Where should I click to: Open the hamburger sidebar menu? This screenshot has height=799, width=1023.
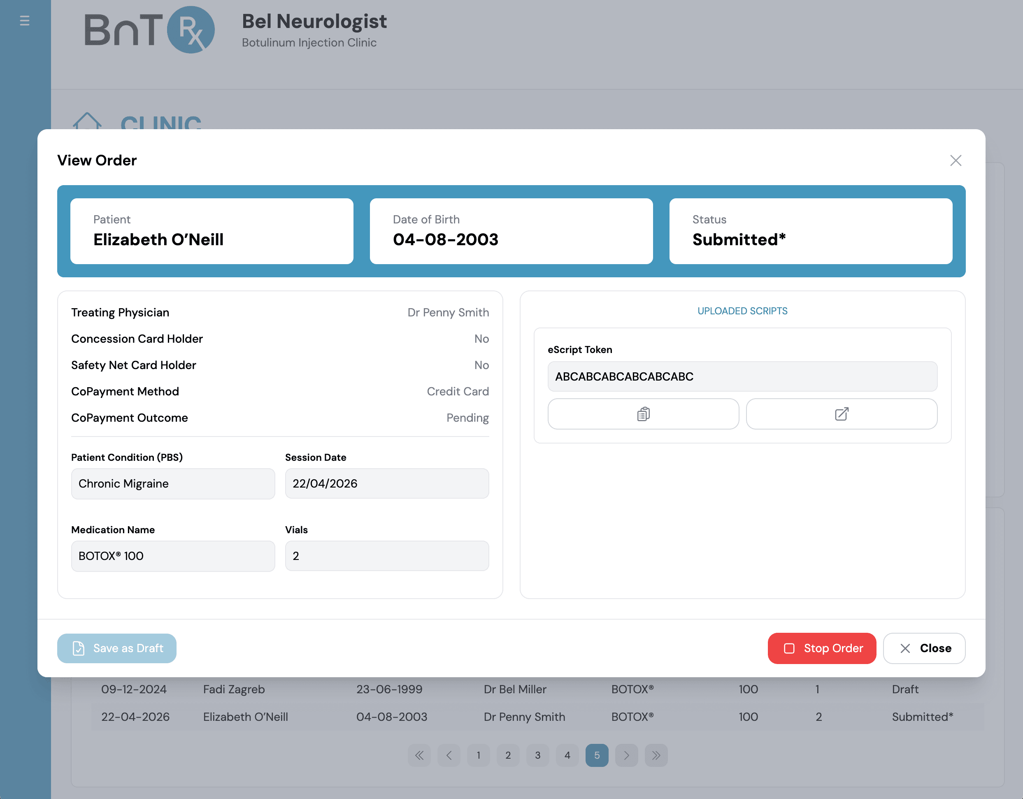point(25,21)
